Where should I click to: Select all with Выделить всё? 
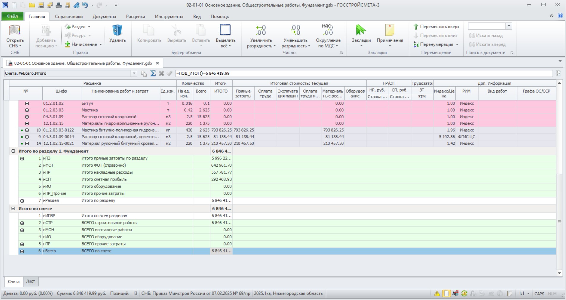(225, 36)
